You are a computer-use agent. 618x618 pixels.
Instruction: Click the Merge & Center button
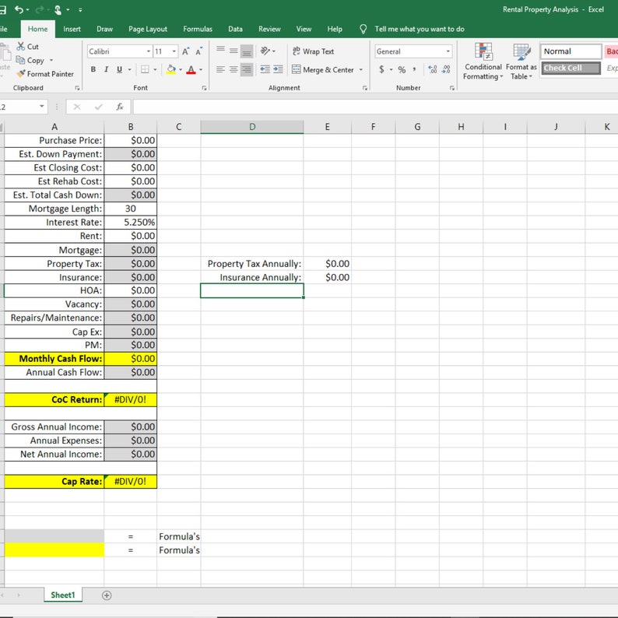[x=323, y=70]
